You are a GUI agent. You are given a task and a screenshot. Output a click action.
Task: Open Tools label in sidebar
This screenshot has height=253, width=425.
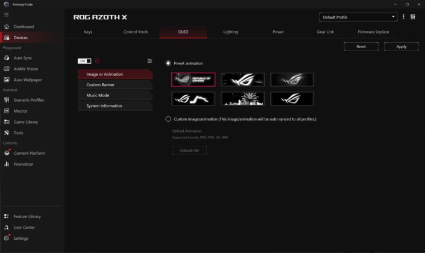[19, 133]
